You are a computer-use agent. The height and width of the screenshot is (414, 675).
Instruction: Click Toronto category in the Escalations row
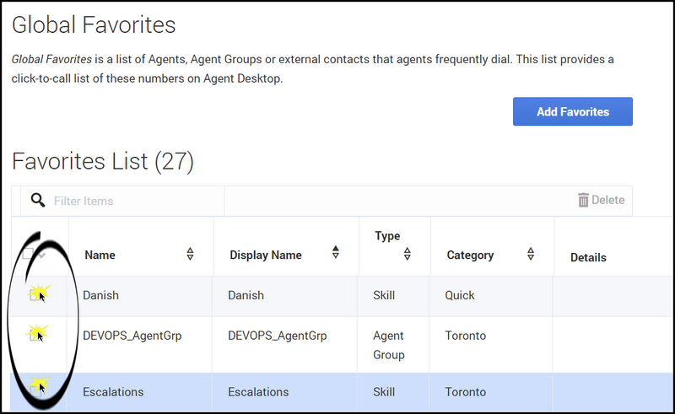466,391
